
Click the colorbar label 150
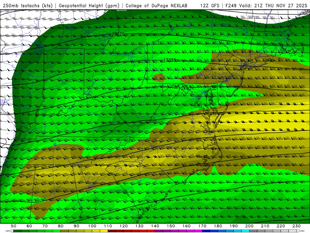point(171,226)
